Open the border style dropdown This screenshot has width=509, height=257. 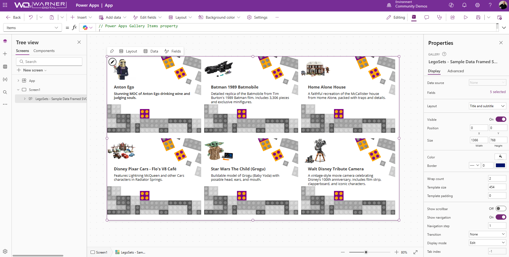click(475, 165)
